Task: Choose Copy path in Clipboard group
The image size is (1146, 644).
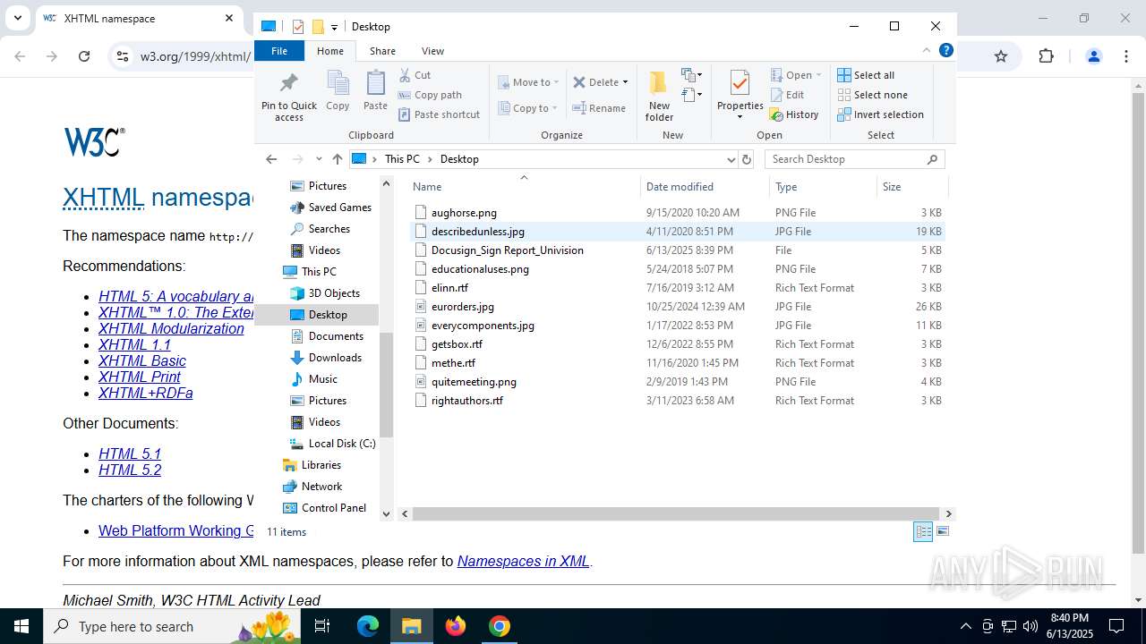Action: pyautogui.click(x=430, y=95)
